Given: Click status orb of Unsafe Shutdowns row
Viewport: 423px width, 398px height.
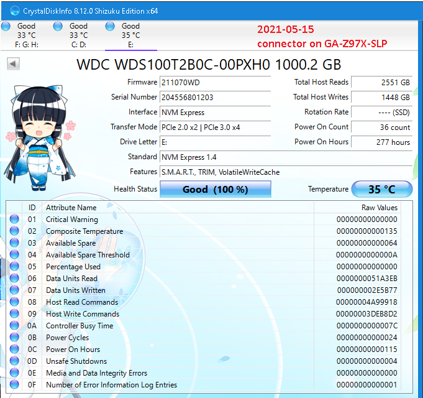Looking at the screenshot, I should coord(14,361).
